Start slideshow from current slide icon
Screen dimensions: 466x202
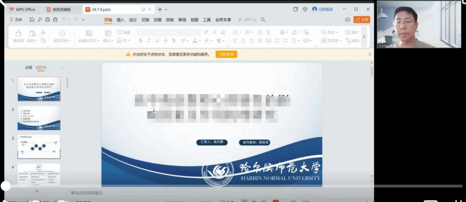coord(62,33)
